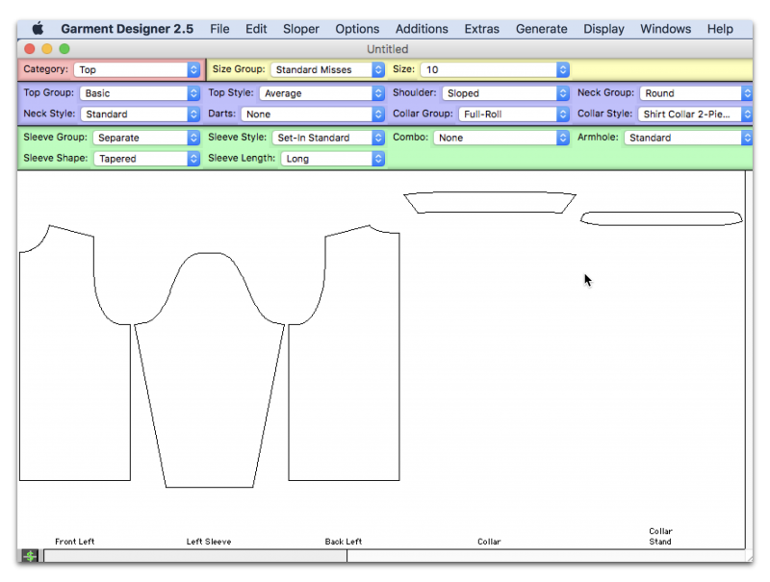Image resolution: width=770 pixels, height=582 pixels.
Task: Open the Neck Style dropdown
Action: point(140,114)
